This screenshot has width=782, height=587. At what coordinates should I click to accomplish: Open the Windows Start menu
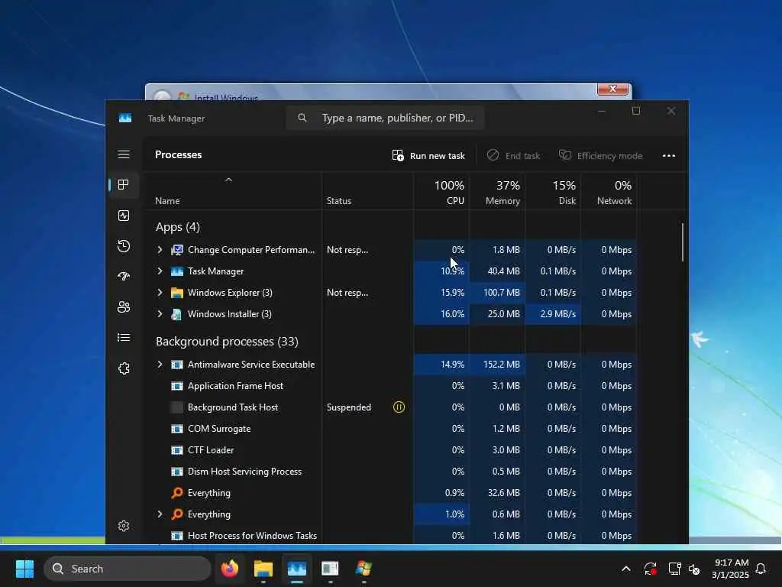click(24, 569)
